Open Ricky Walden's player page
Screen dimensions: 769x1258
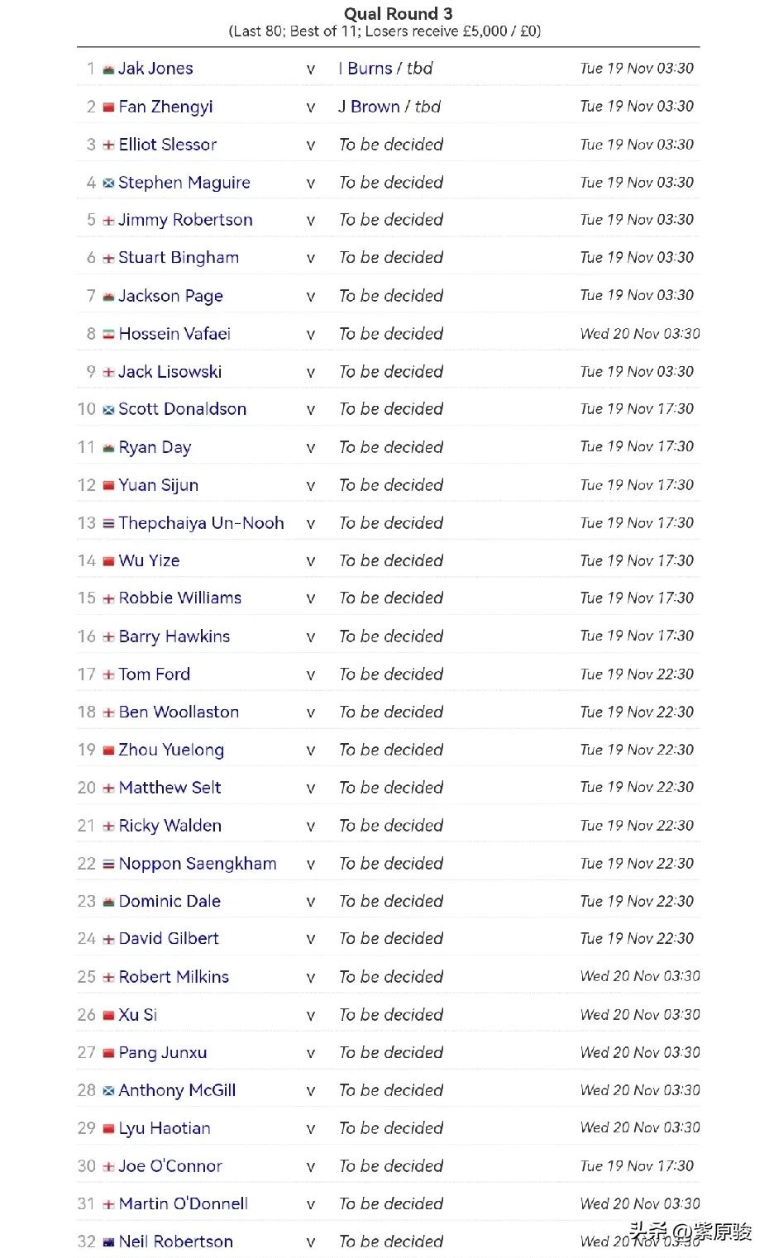[170, 826]
